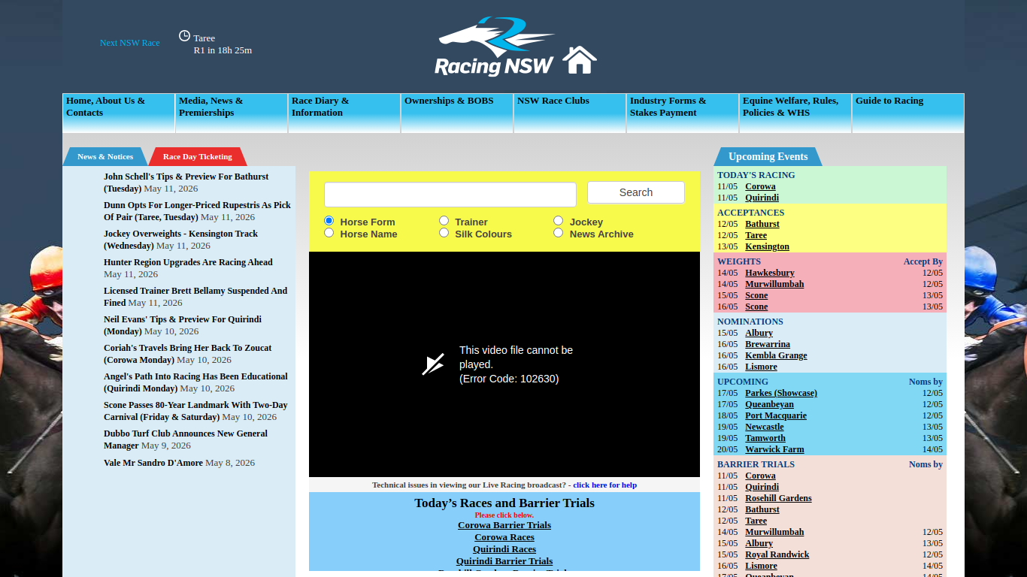This screenshot has height=577, width=1027.
Task: Open Hawkesbury weights link
Action: pos(770,273)
